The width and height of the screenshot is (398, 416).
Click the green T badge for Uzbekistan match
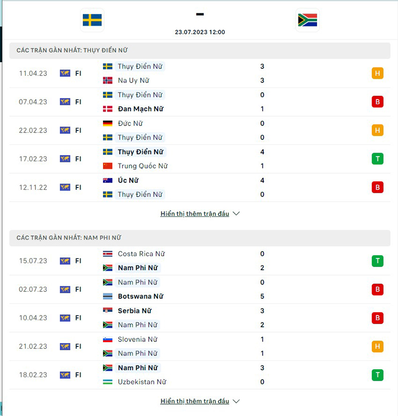click(378, 375)
